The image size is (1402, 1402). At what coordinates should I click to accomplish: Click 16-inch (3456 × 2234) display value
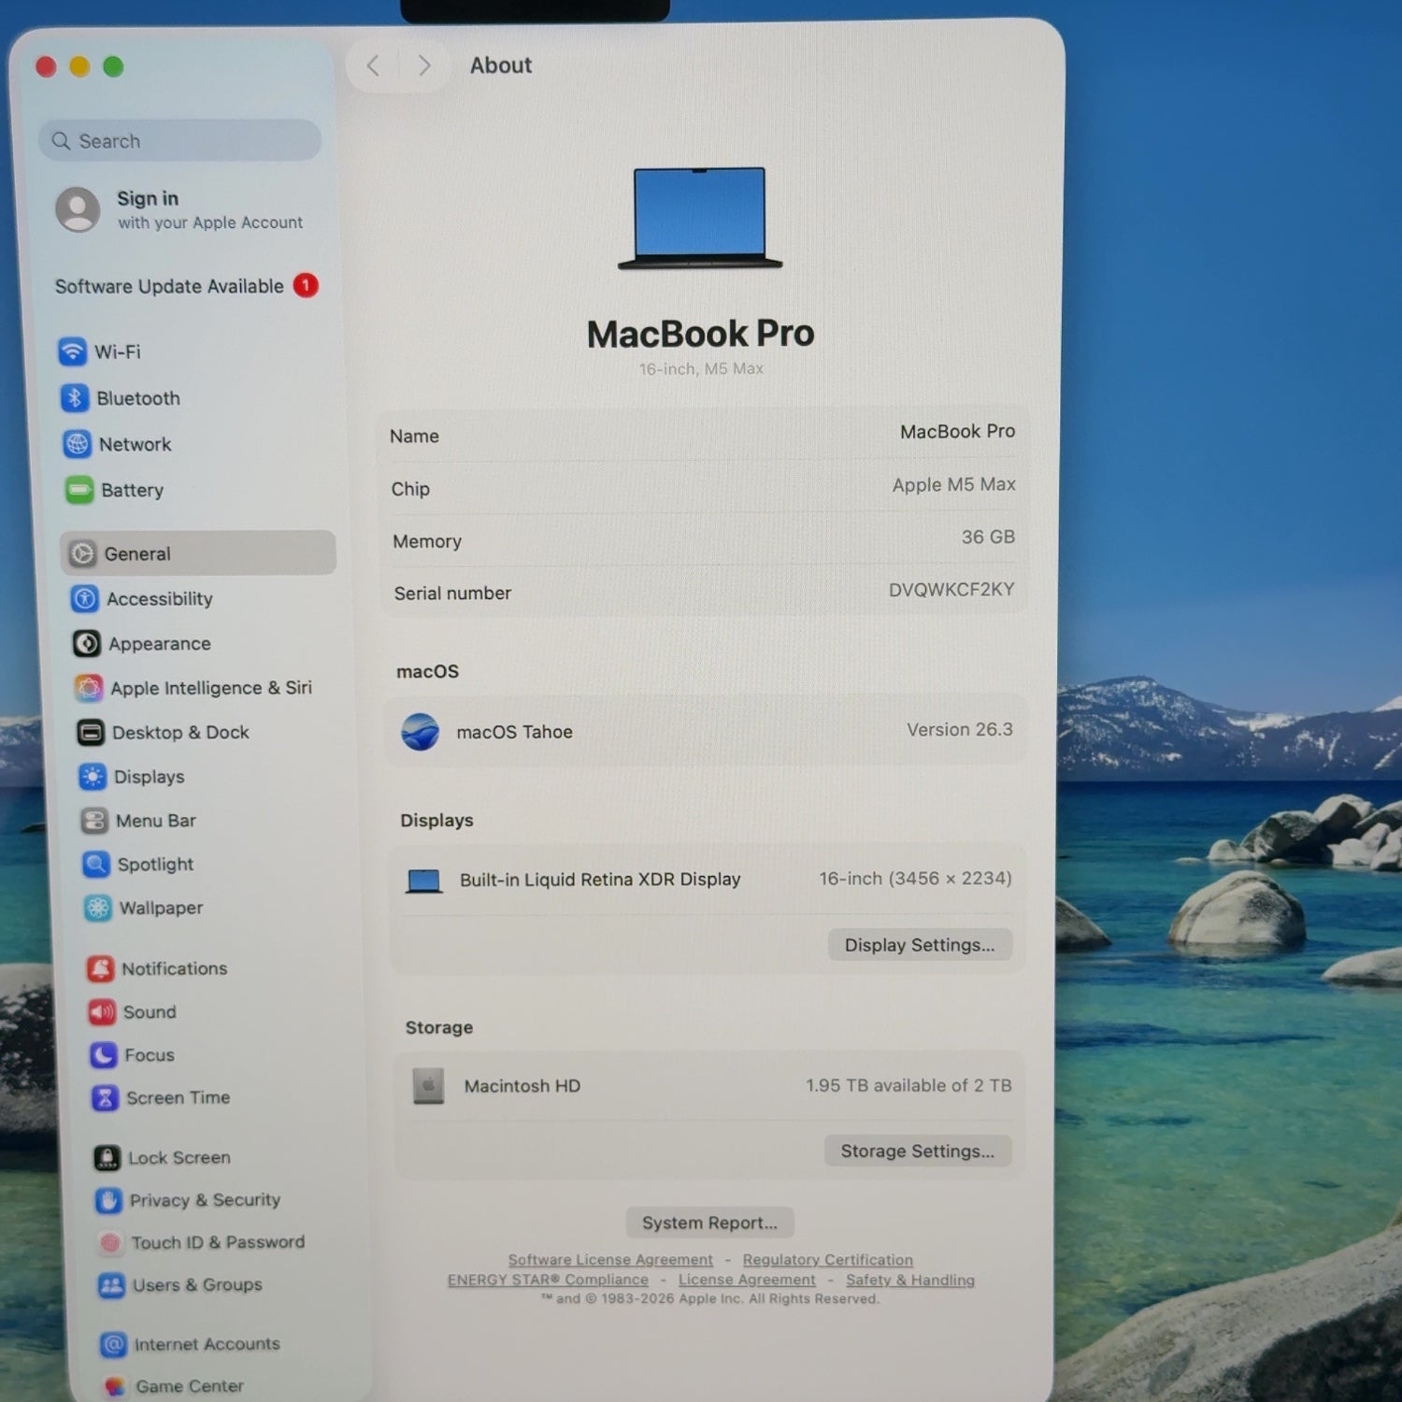point(915,878)
